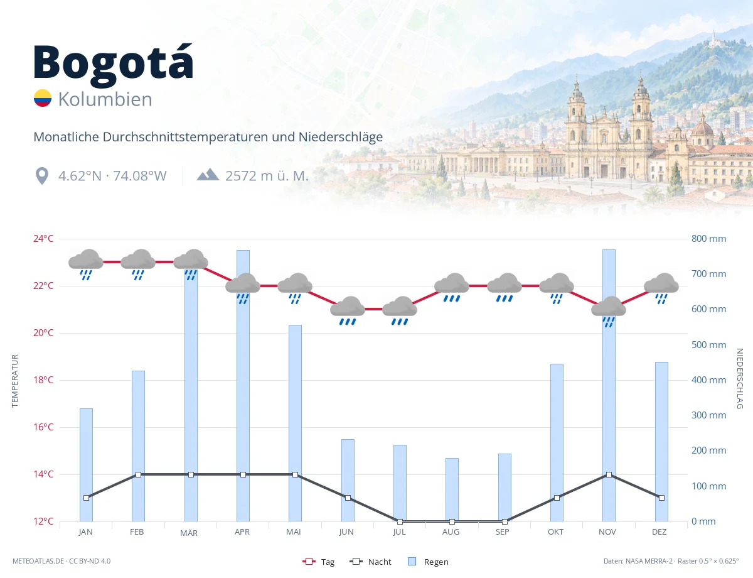This screenshot has height=578, width=753.
Task: Click December night temperature point
Action: [661, 498]
